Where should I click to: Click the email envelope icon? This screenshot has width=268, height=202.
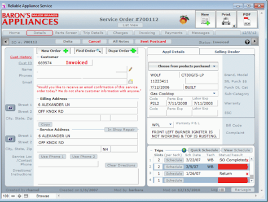click(131, 82)
